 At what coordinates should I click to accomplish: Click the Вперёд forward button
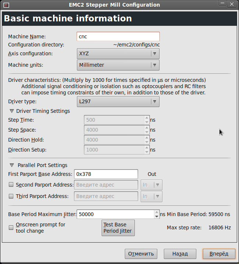pos(219,254)
